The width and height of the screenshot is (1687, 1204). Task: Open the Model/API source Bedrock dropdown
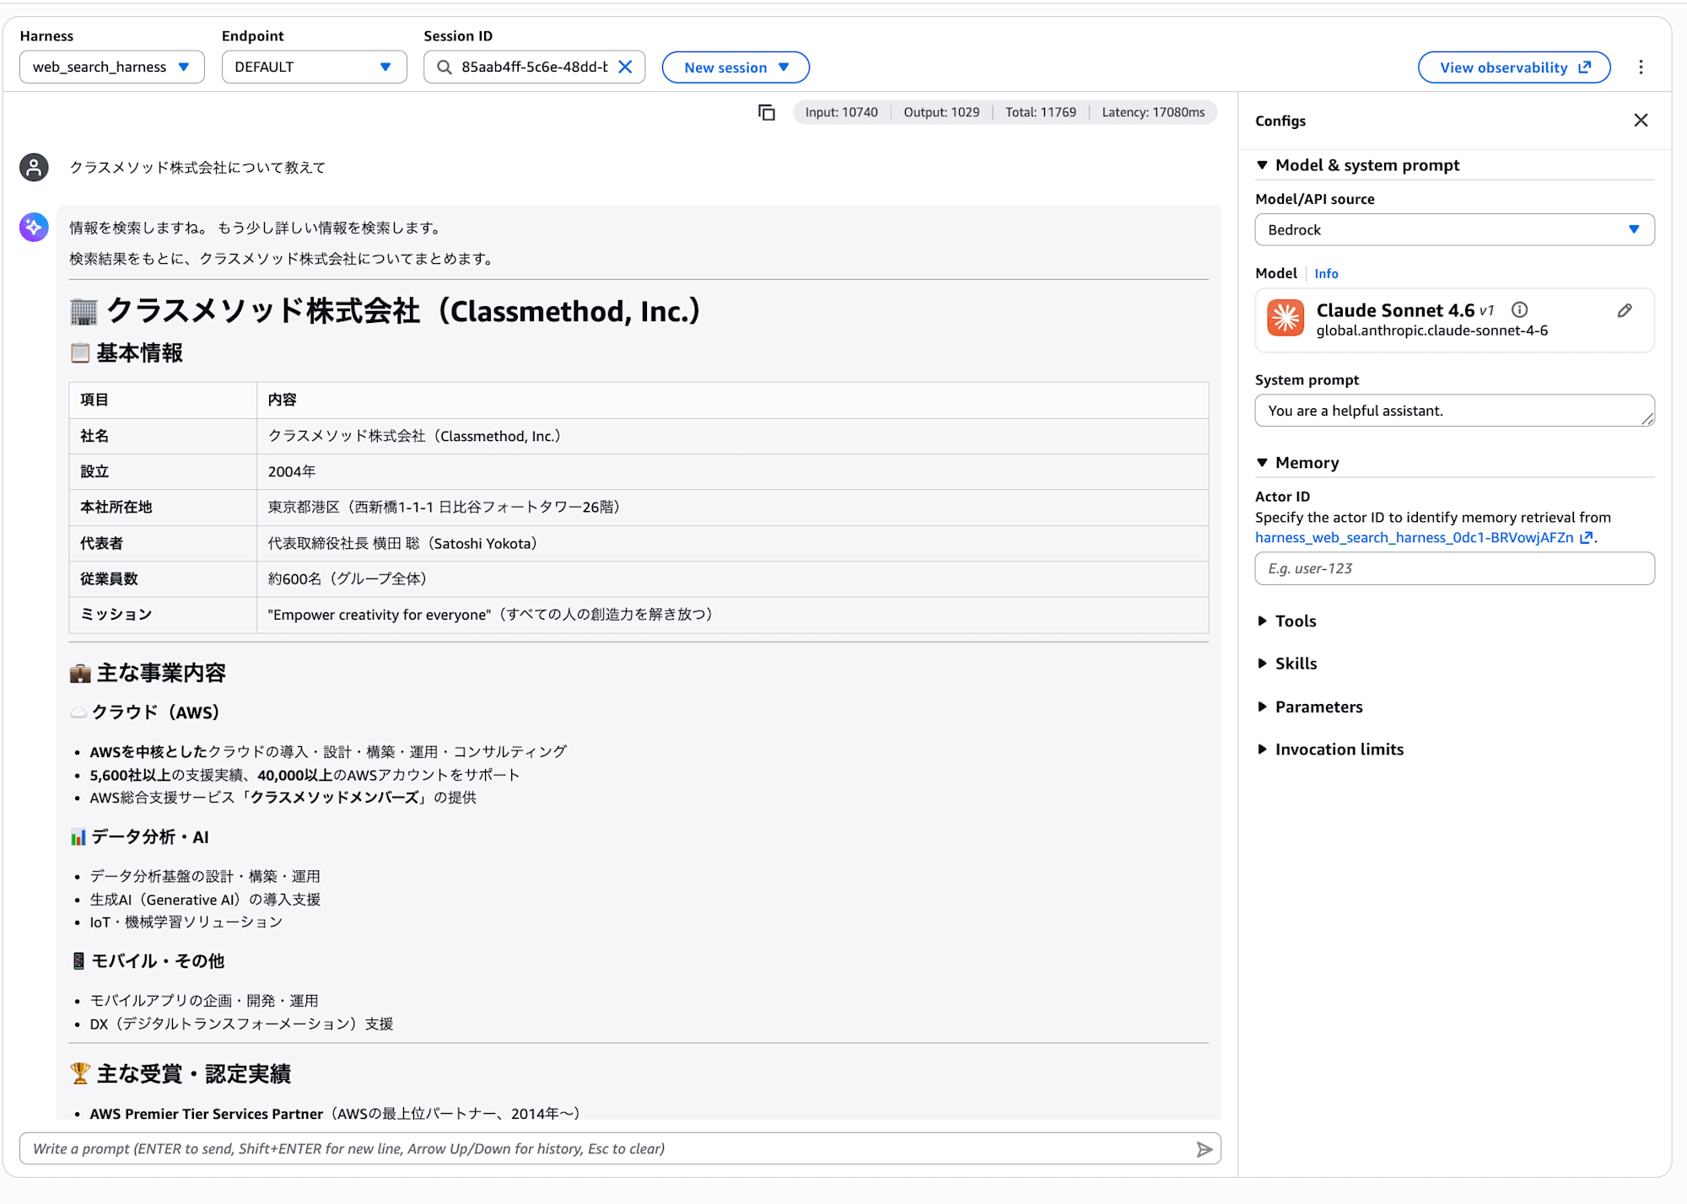(x=1454, y=229)
